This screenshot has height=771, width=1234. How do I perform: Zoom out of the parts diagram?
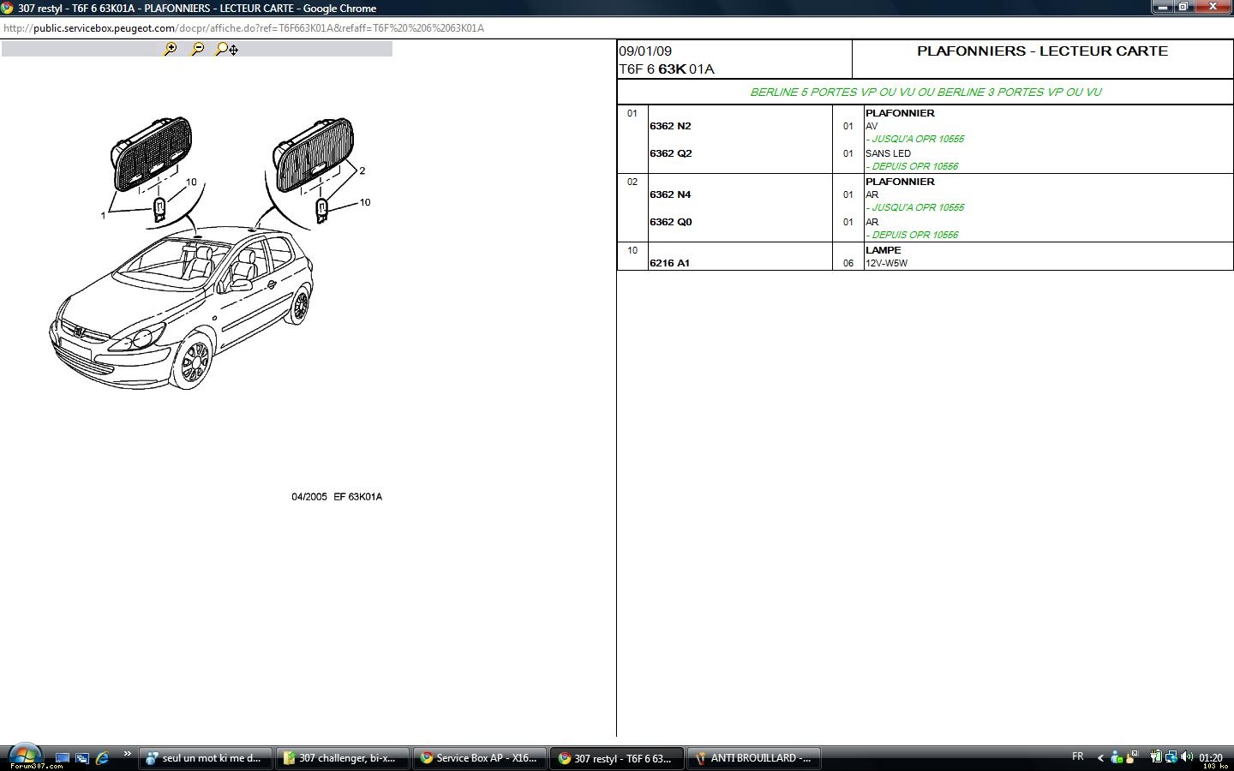[197, 49]
